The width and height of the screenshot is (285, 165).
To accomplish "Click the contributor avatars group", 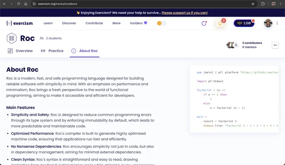I will point(232,45).
